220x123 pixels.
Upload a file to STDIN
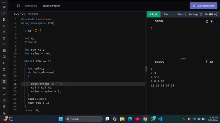(212, 21)
